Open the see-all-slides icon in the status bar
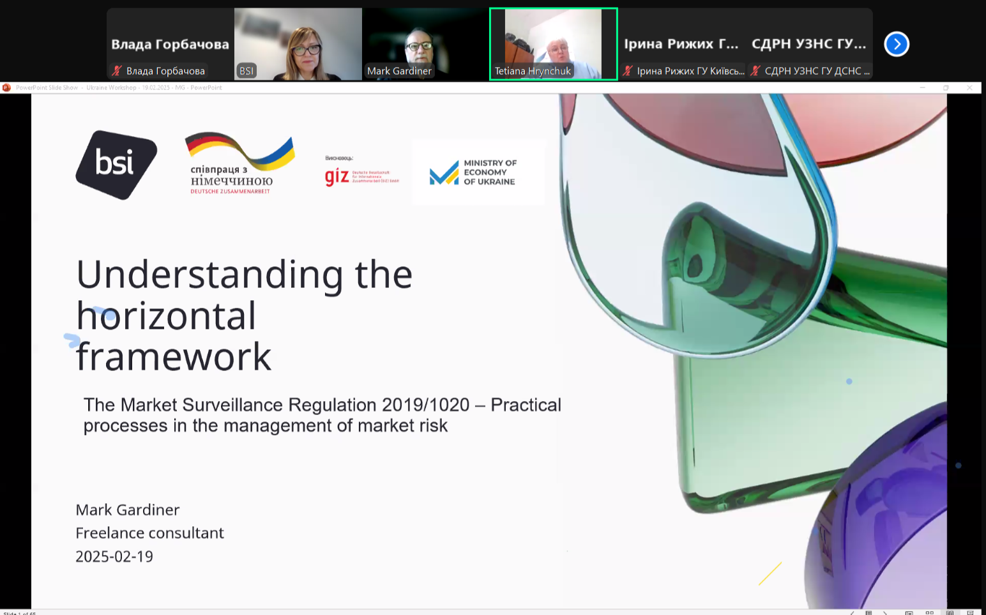 click(x=868, y=613)
